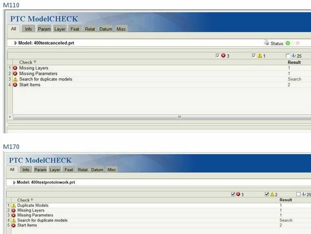Click the Result column header in M170
This screenshot has height=234, width=311.
tap(286, 200)
